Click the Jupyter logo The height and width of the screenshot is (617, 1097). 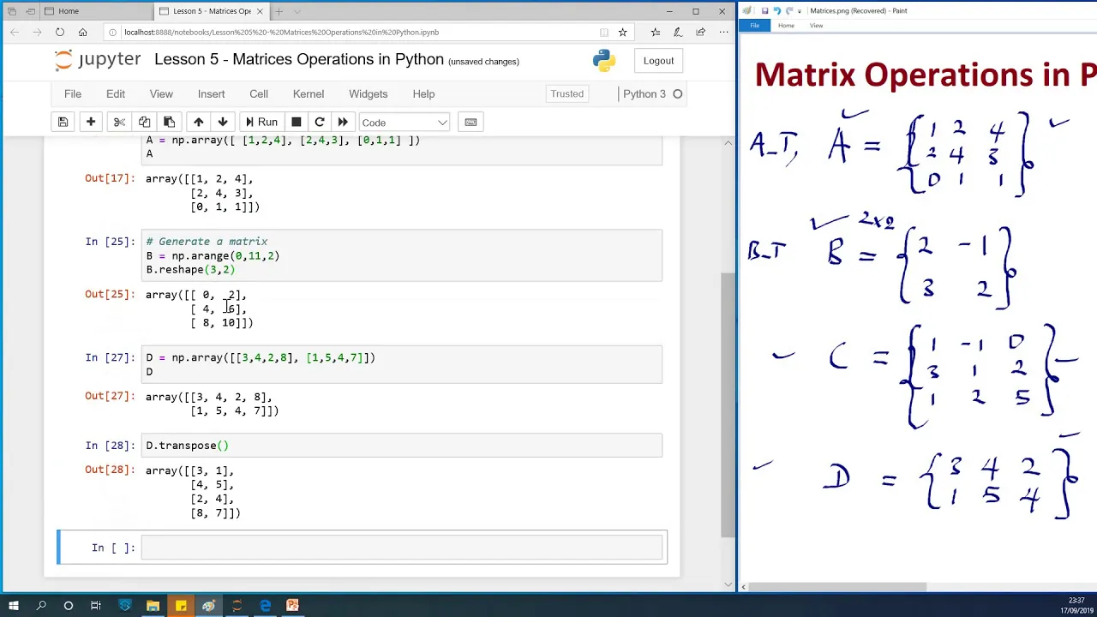(x=97, y=60)
